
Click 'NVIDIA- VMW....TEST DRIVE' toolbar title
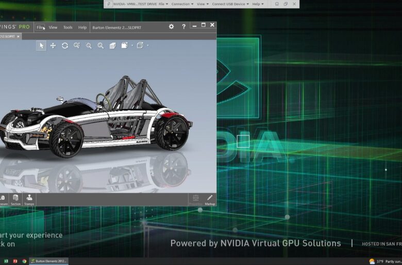[135, 4]
